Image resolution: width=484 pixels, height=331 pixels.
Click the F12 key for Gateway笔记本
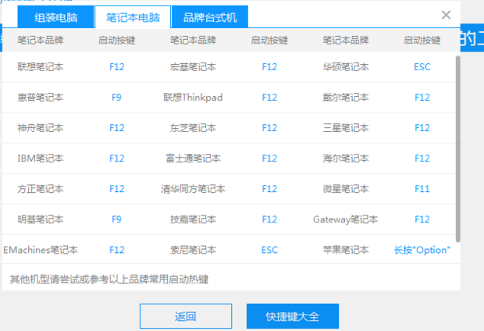422,219
